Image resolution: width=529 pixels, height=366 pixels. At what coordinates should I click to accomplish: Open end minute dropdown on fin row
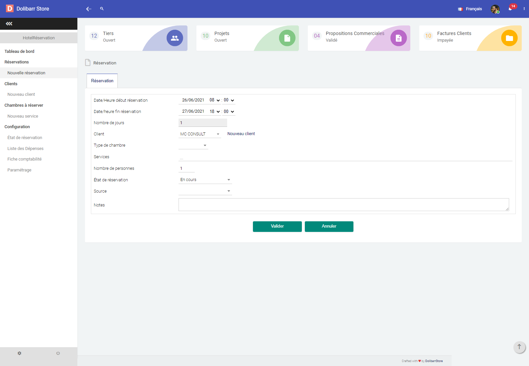pos(229,111)
